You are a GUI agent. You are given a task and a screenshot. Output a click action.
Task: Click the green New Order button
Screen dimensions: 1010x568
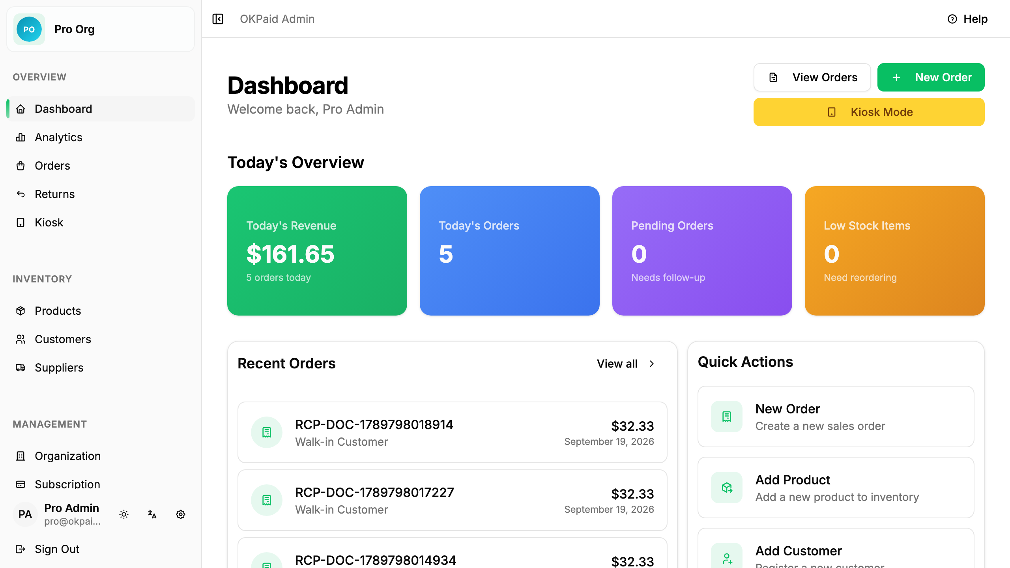[931, 77]
